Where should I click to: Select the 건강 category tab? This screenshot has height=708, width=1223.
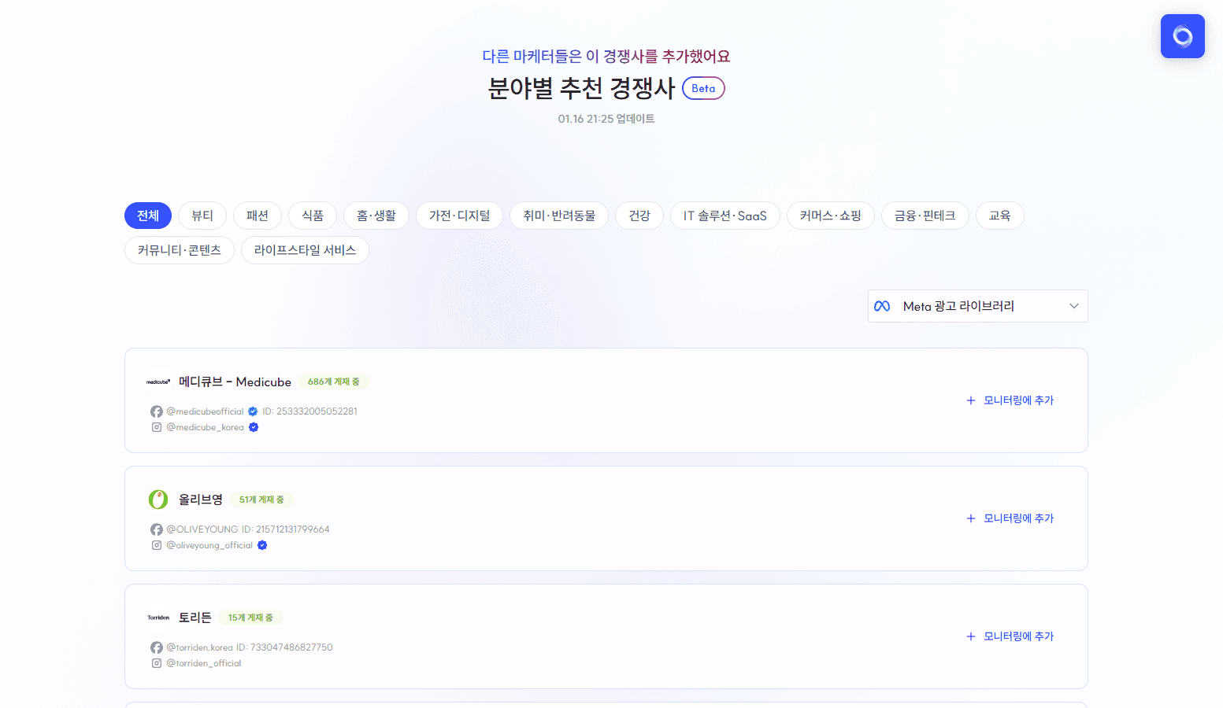(x=639, y=216)
